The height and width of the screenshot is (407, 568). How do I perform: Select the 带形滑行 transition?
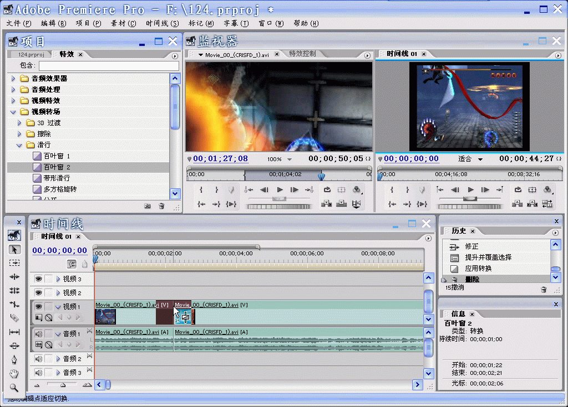coord(57,178)
